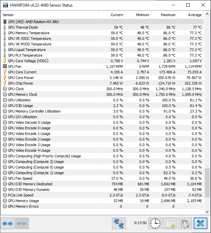Click the 1,729 RPM maximum fan value

[167, 66]
